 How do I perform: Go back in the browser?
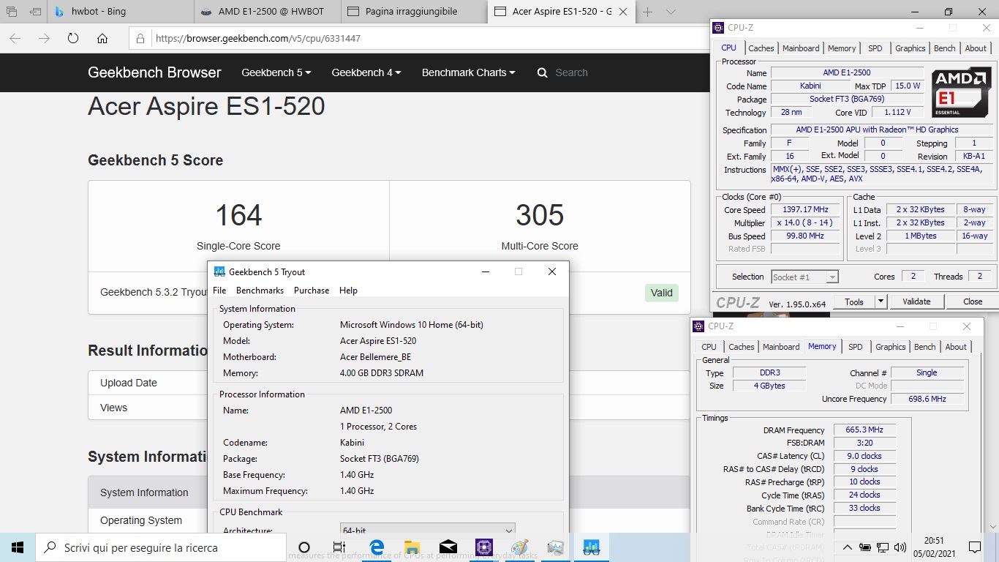click(x=15, y=39)
